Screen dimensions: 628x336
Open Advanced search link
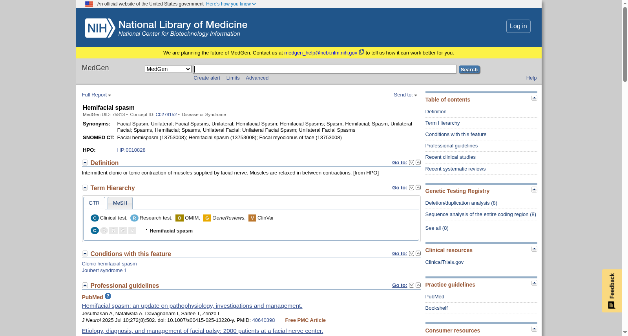[257, 78]
